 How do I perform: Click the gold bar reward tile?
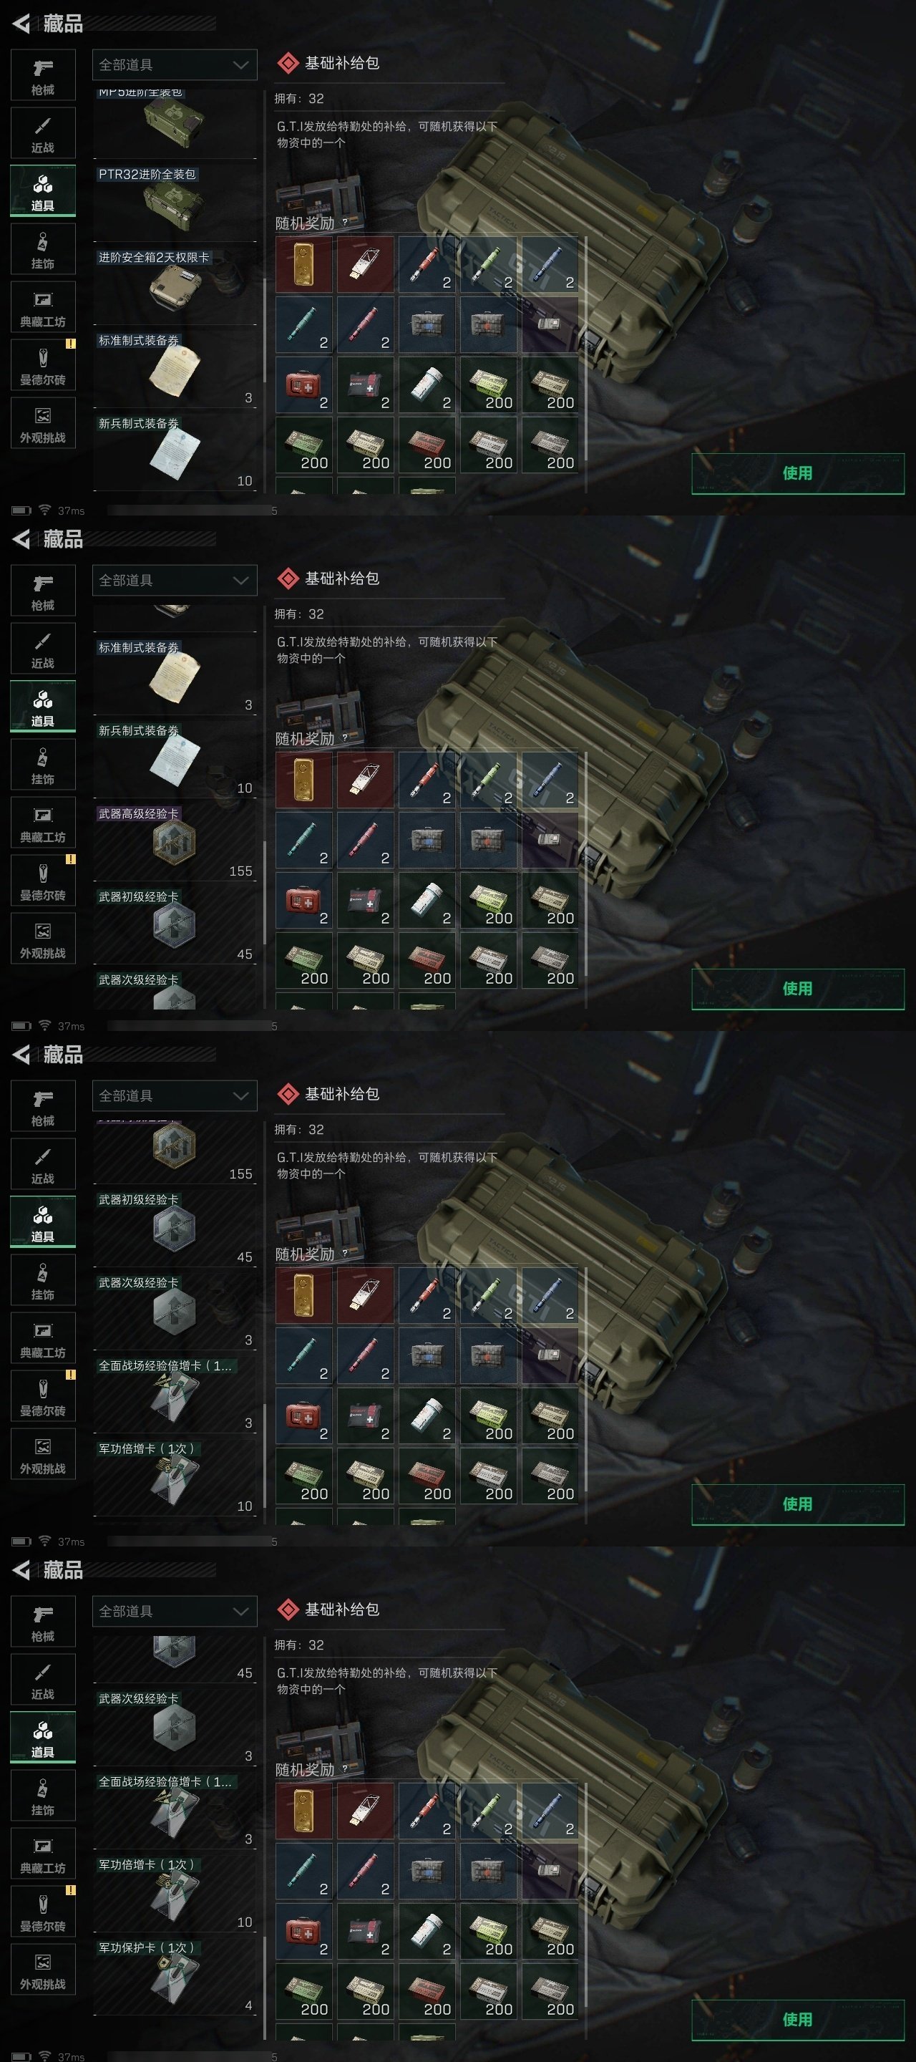[303, 264]
